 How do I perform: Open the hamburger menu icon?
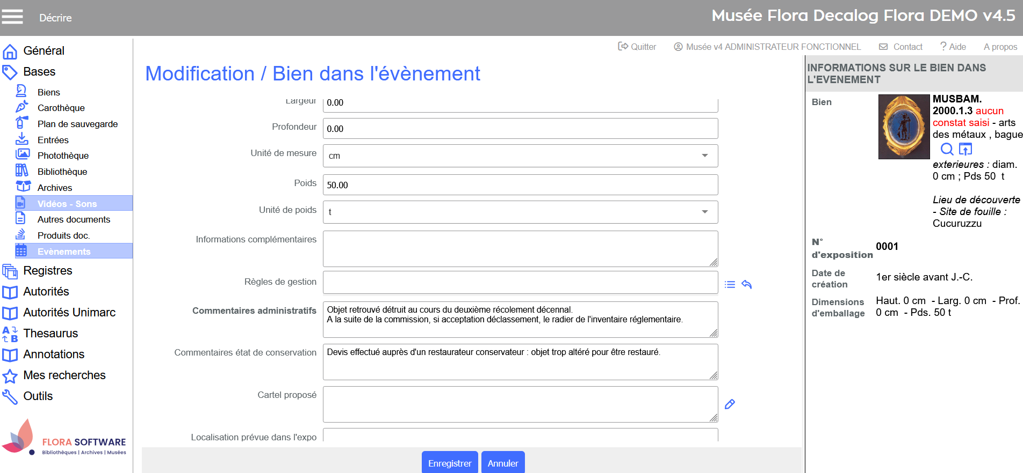[x=12, y=17]
